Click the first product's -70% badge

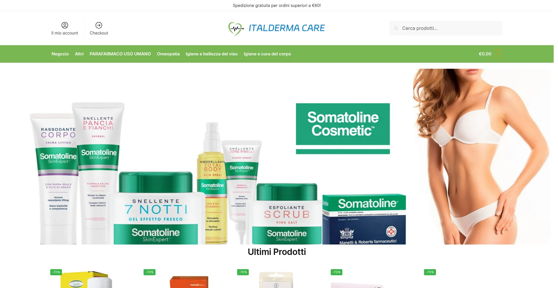click(x=56, y=272)
